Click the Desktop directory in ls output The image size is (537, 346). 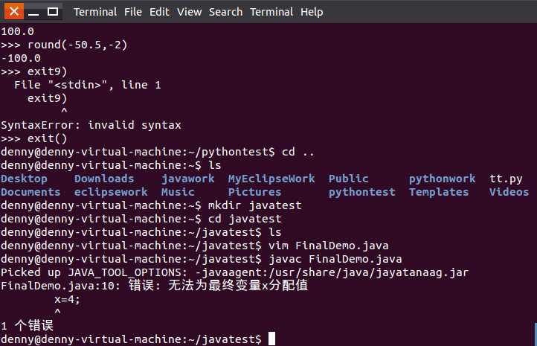(24, 179)
